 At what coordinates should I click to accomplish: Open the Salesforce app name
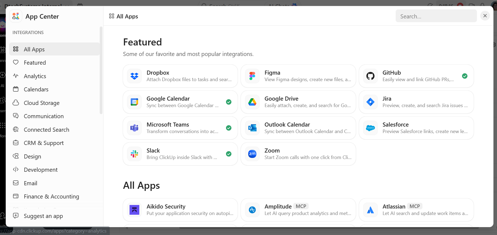(395, 124)
